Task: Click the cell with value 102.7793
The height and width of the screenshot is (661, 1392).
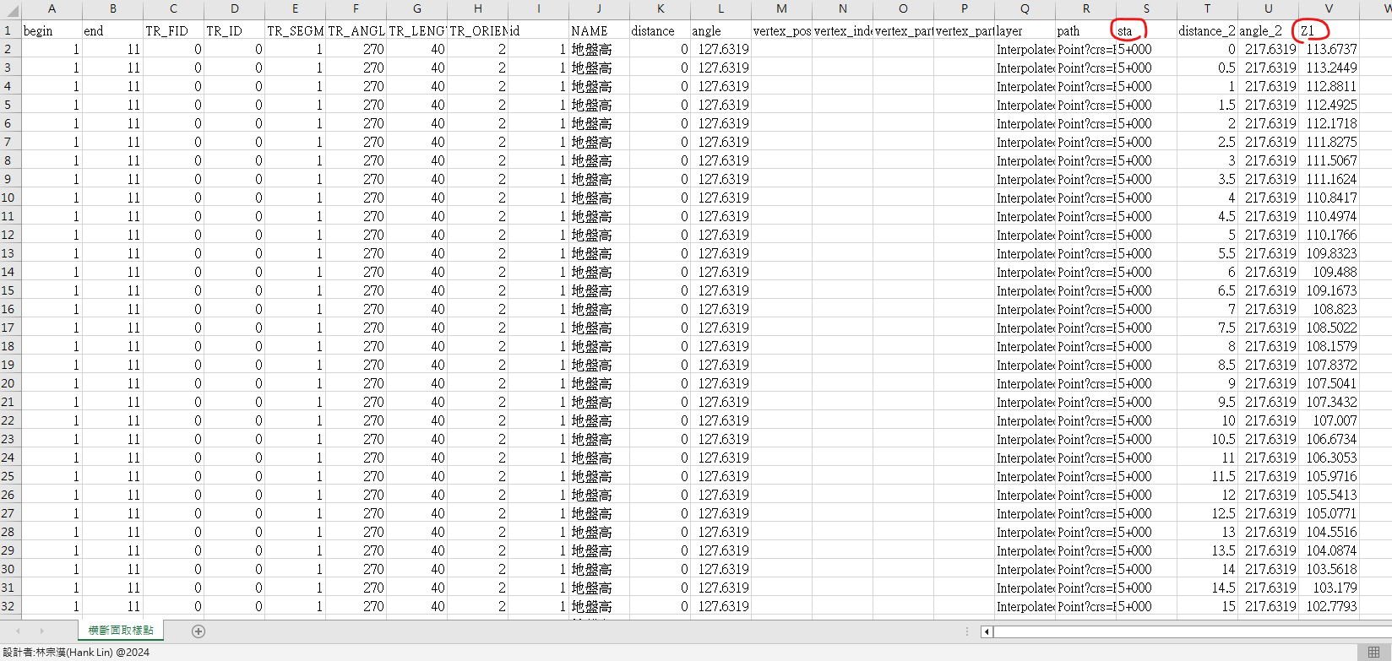Action: (x=1329, y=606)
